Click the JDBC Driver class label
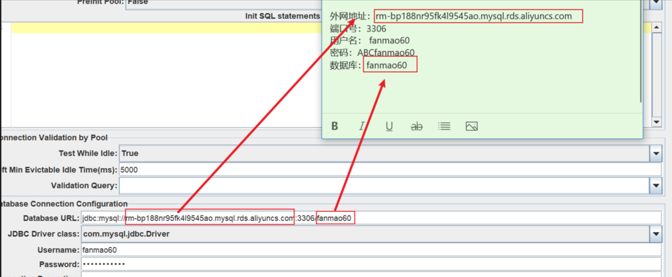Image resolution: width=672 pixels, height=277 pixels. [44, 234]
